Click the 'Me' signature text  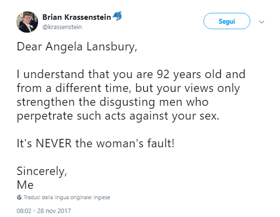pos(25,185)
